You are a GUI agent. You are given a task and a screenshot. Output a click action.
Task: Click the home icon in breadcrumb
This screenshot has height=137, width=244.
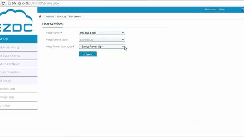click(x=40, y=16)
